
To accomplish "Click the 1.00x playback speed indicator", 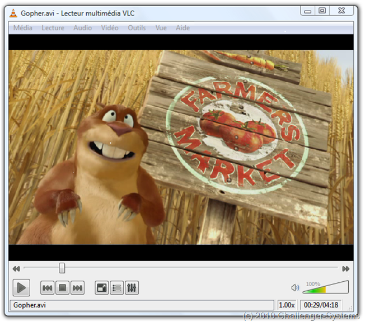I will coord(287,305).
